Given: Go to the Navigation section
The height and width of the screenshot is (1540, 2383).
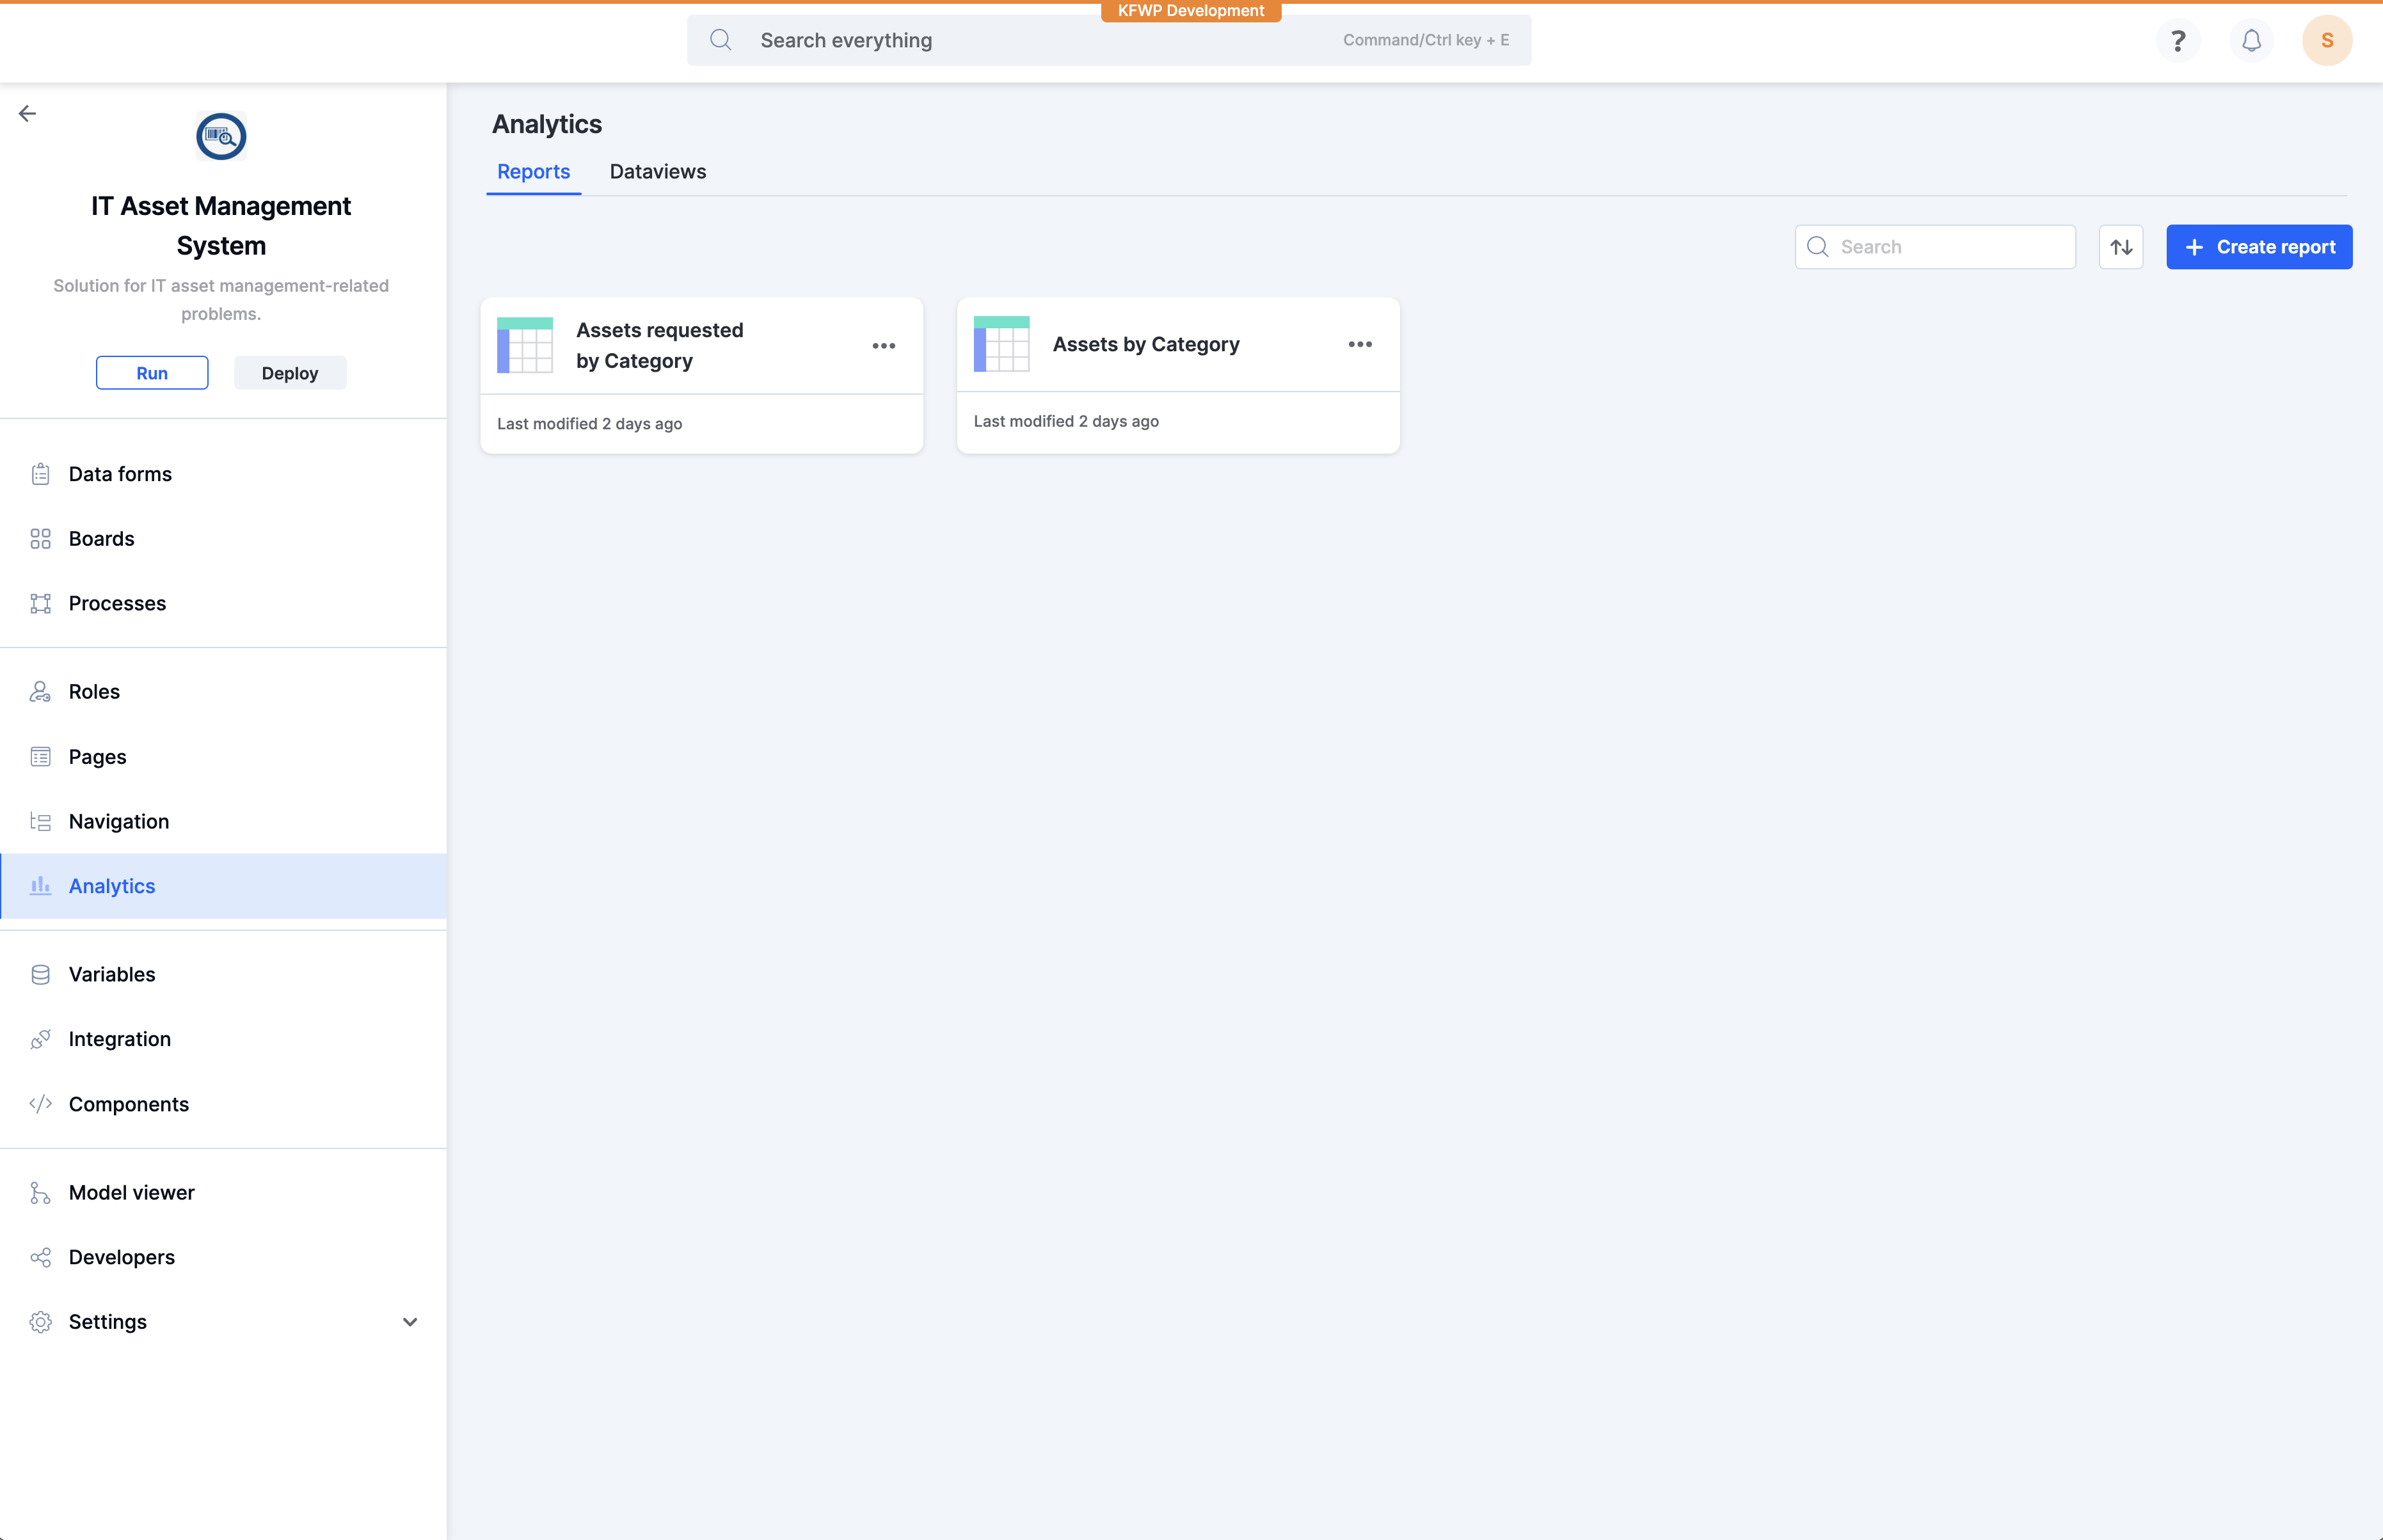Looking at the screenshot, I should (x=224, y=822).
